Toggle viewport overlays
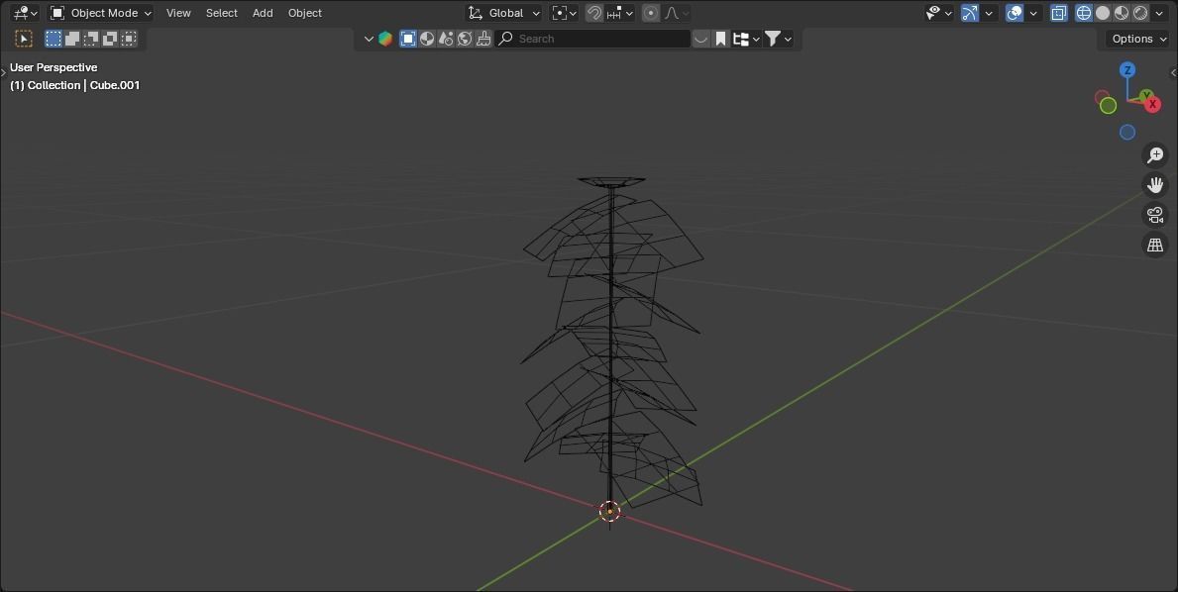The width and height of the screenshot is (1178, 592). pos(1015,13)
